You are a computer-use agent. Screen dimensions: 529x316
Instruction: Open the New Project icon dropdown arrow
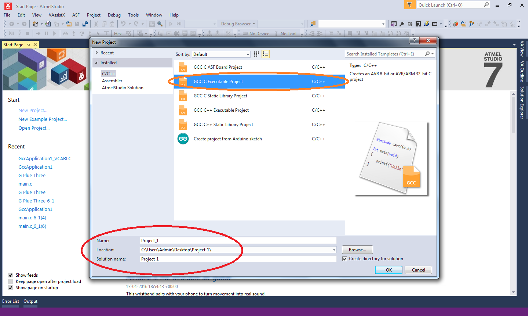41,24
